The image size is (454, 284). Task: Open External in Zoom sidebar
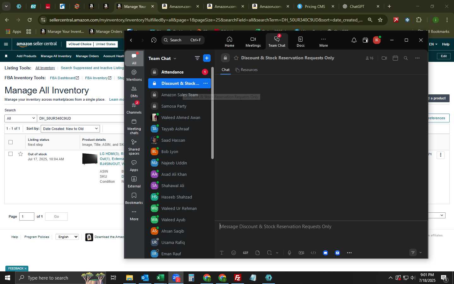[x=134, y=182]
